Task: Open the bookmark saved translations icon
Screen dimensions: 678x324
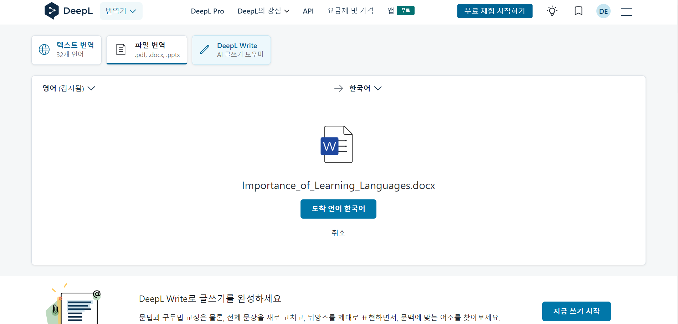Action: tap(579, 11)
